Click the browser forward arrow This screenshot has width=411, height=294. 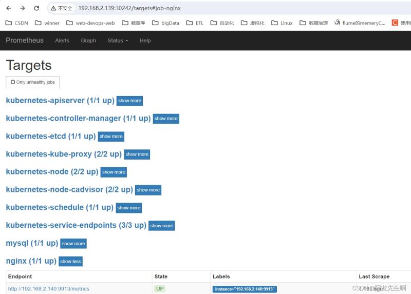(22, 8)
